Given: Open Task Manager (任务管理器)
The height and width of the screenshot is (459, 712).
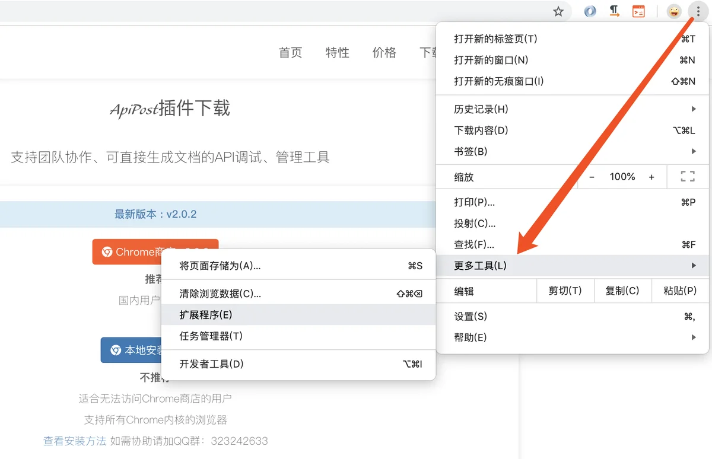Looking at the screenshot, I should (x=298, y=336).
